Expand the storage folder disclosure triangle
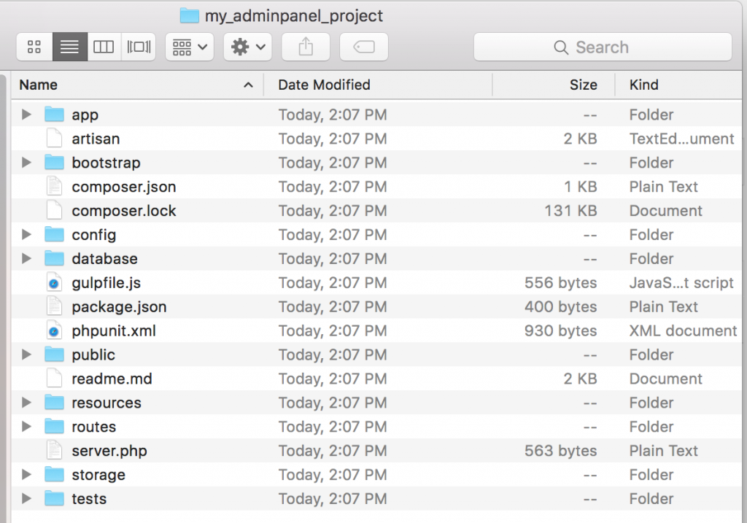The image size is (747, 523). [27, 474]
